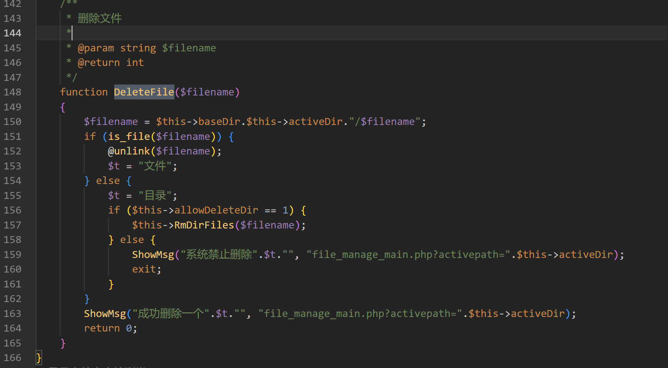The width and height of the screenshot is (668, 368).
Task: Click the RmDirFiles method call
Action: coord(204,225)
